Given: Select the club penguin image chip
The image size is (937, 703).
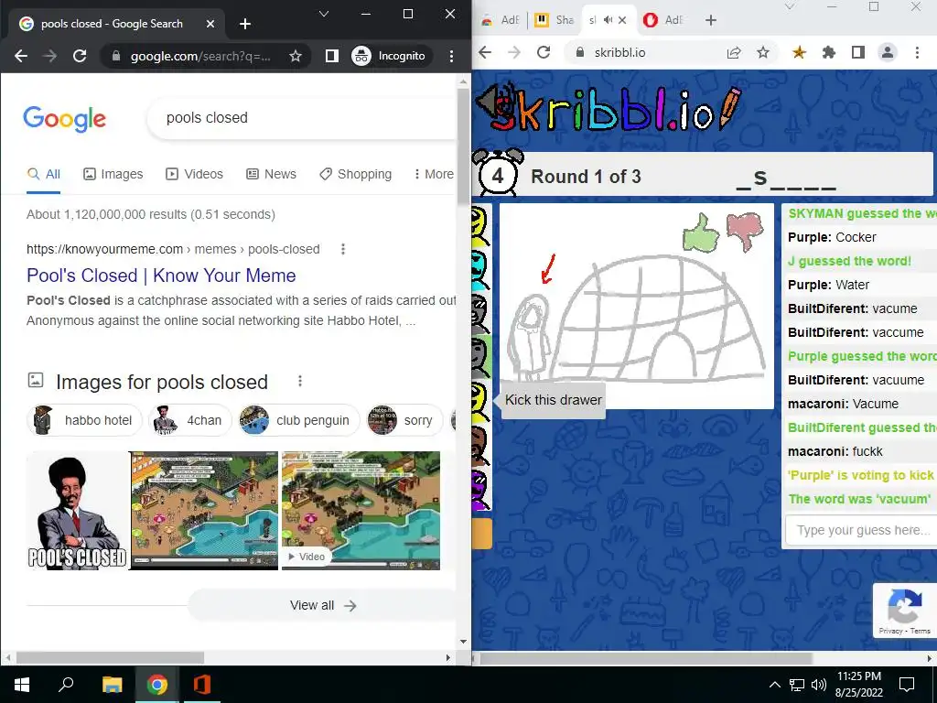Looking at the screenshot, I should 299,420.
